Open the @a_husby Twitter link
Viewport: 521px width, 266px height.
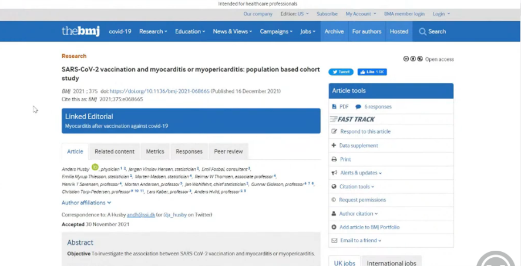(175, 214)
